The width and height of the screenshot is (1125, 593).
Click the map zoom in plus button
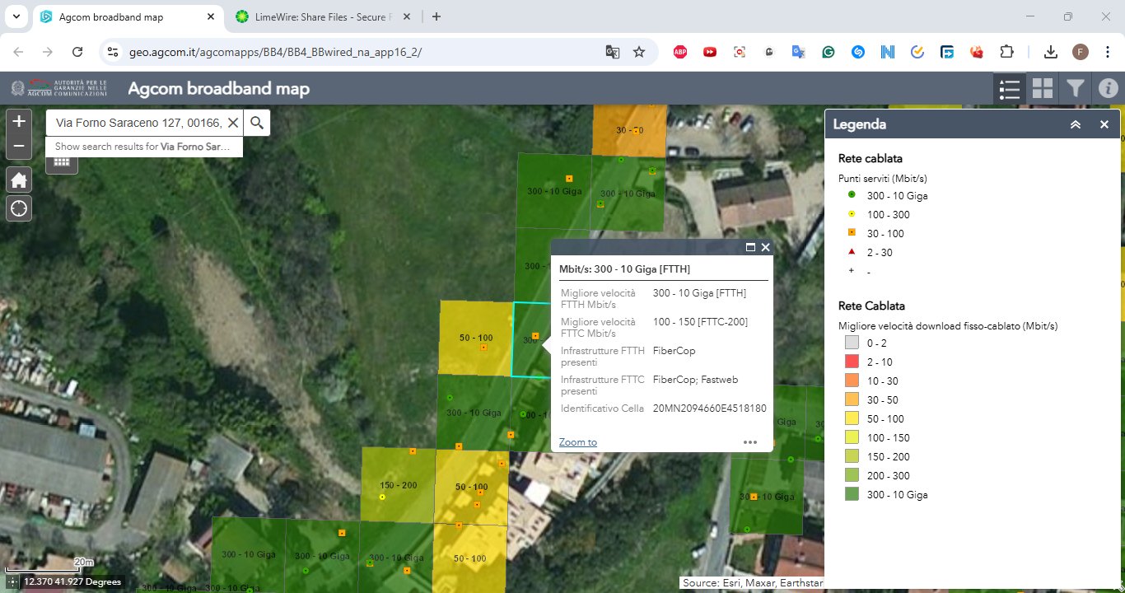coord(19,121)
